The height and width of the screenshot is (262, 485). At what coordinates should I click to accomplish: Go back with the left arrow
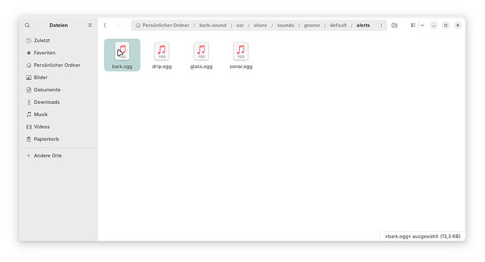(x=105, y=25)
